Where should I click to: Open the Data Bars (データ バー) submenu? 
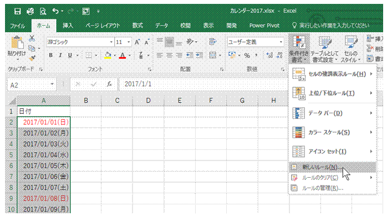pyautogui.click(x=333, y=113)
